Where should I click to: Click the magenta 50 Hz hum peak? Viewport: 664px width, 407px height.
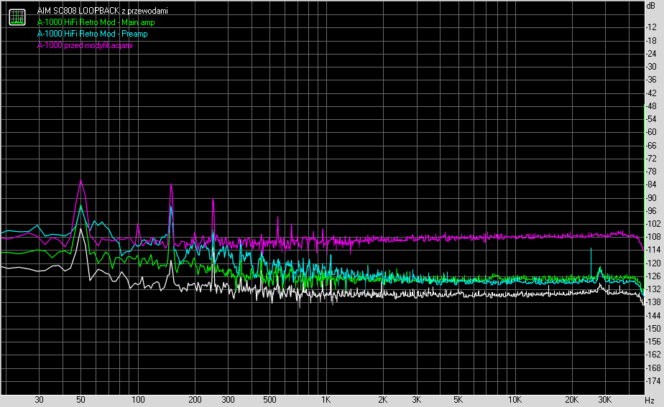80,181
